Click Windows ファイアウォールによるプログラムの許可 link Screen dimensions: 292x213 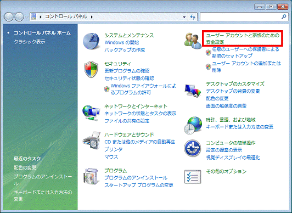point(143,89)
